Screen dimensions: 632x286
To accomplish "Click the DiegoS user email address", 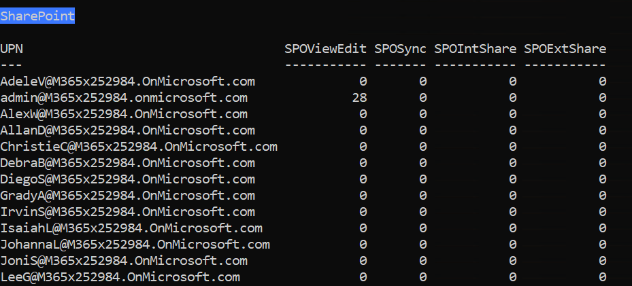I will 127,179.
